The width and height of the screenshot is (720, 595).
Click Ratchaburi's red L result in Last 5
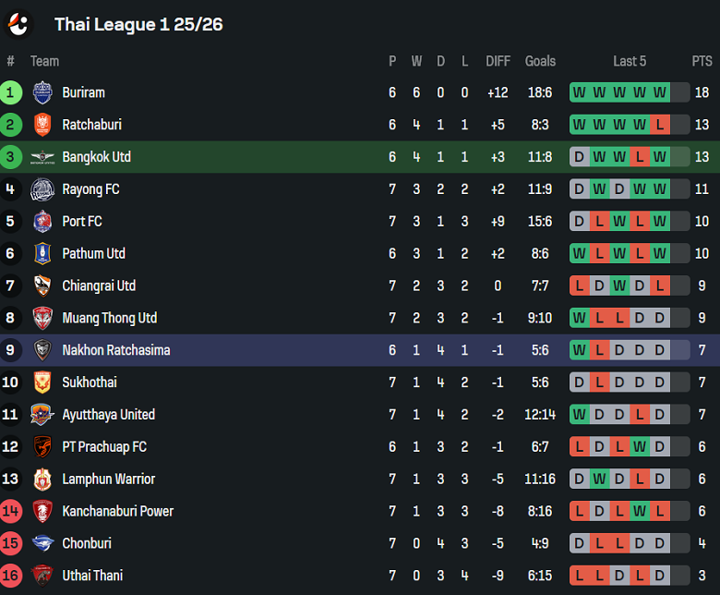(659, 125)
